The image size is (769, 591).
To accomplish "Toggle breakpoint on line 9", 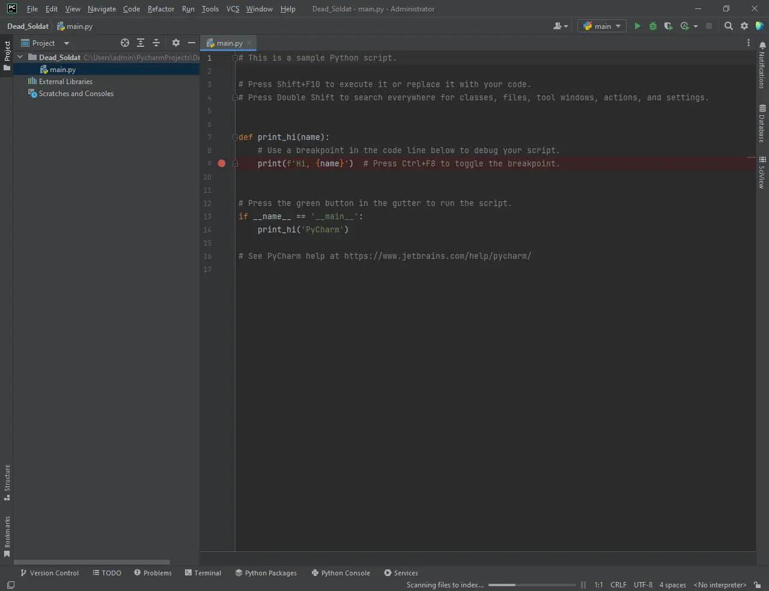I will (222, 163).
